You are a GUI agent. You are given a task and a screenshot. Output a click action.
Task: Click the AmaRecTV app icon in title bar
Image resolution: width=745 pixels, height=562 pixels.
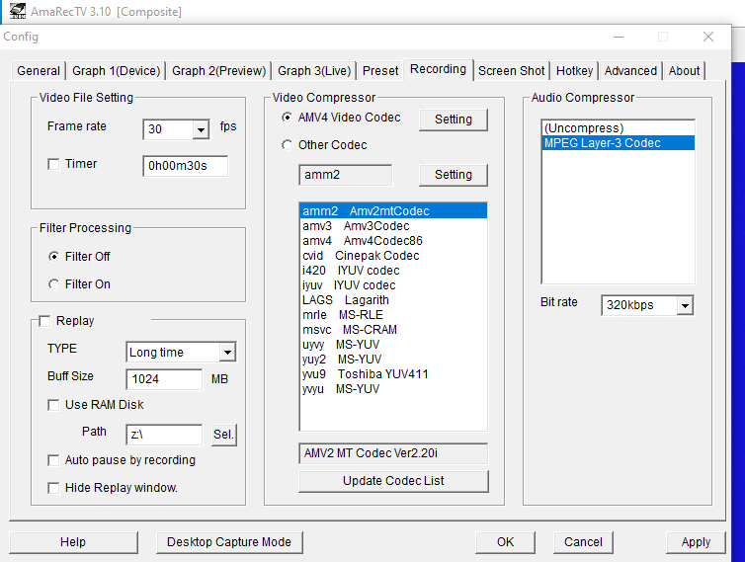(x=18, y=11)
